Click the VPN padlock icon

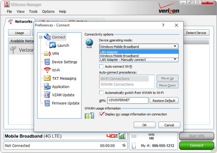click(x=47, y=53)
